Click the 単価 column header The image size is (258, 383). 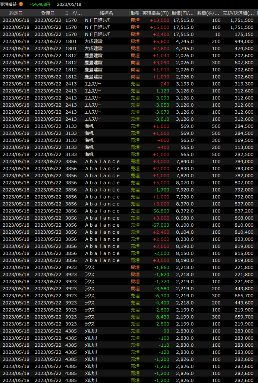coord(183,13)
